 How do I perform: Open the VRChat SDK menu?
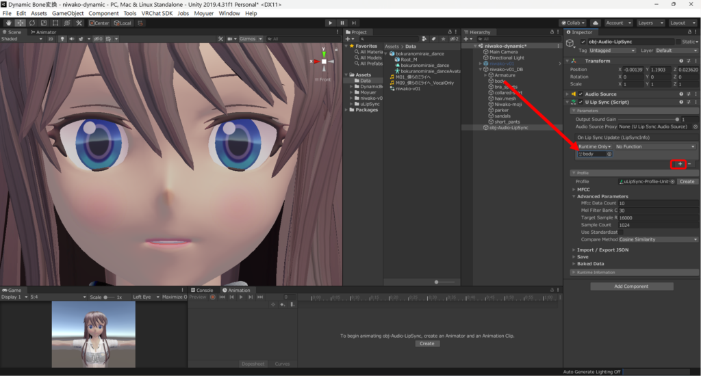(x=157, y=13)
